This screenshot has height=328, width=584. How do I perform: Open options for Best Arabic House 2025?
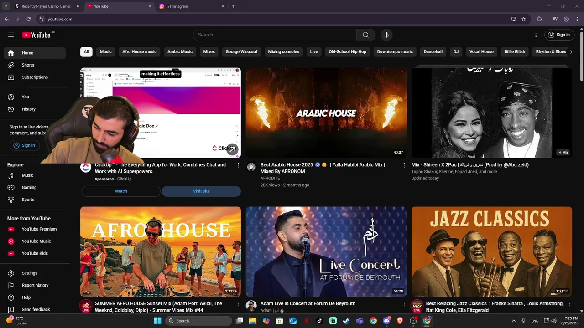404,165
